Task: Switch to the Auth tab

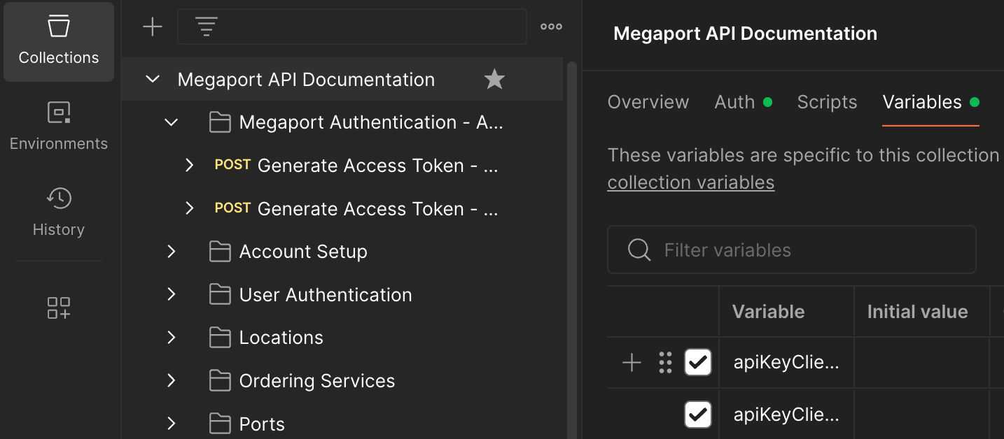Action: 743,102
